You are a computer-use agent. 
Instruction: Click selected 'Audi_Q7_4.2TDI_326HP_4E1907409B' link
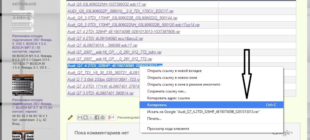click(x=115, y=66)
